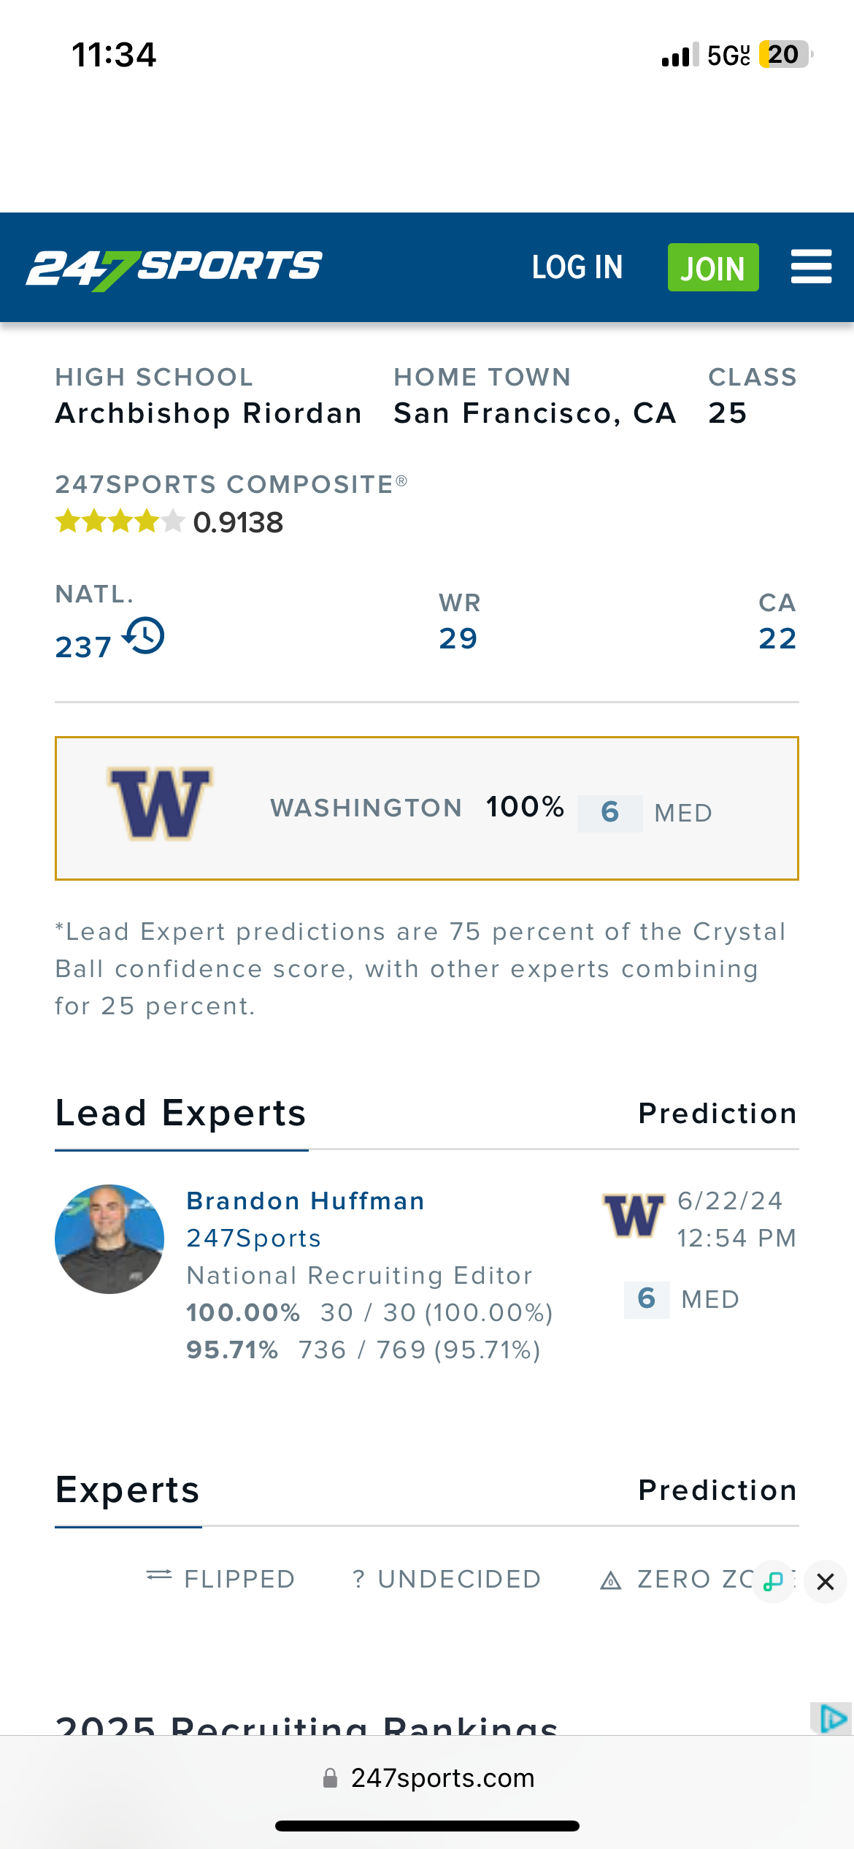Tap the Washington logo in the prediction banner
The width and height of the screenshot is (854, 1849).
pyautogui.click(x=161, y=804)
